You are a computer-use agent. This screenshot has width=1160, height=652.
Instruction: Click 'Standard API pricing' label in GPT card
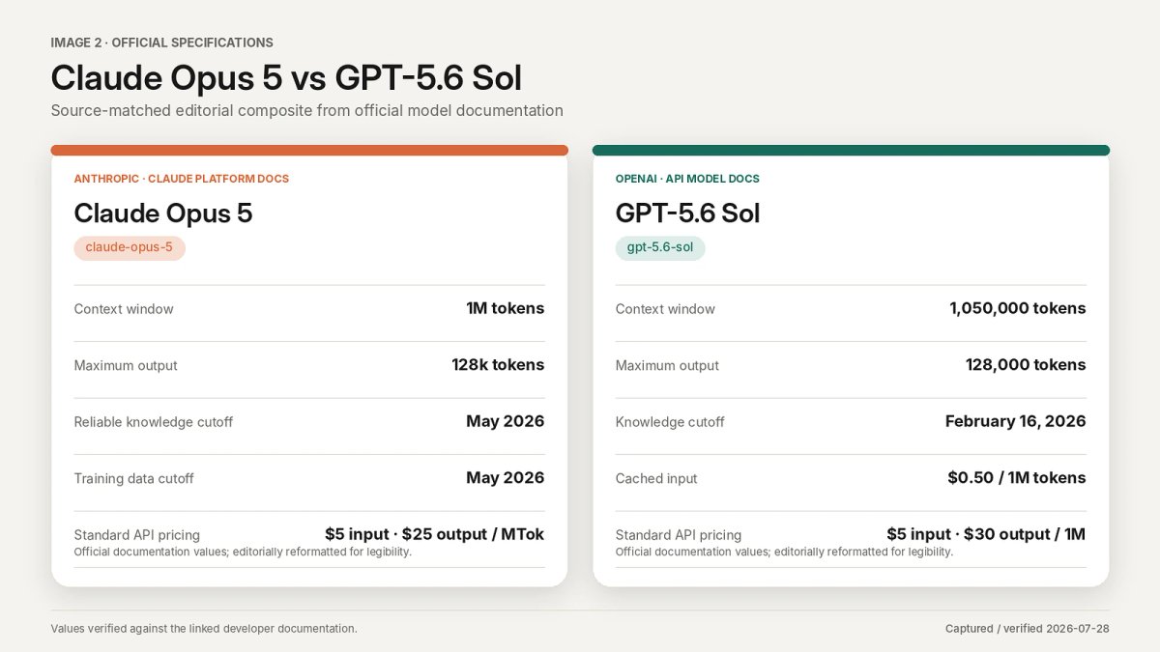click(679, 535)
